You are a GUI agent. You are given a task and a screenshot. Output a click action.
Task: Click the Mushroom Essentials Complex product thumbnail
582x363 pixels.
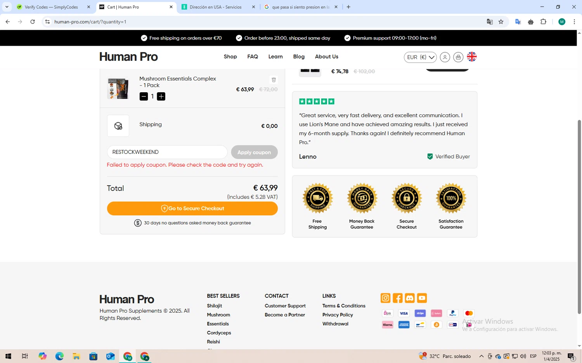[x=118, y=88]
